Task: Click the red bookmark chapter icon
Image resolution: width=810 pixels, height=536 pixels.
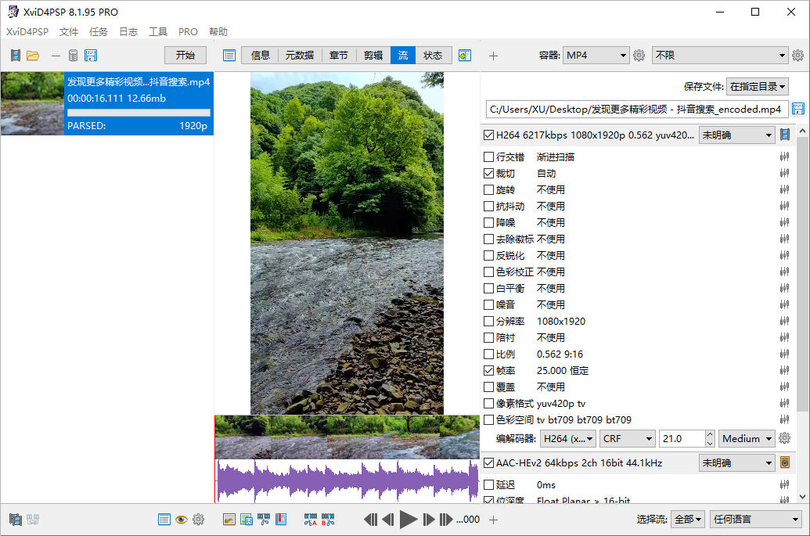Action: [281, 519]
